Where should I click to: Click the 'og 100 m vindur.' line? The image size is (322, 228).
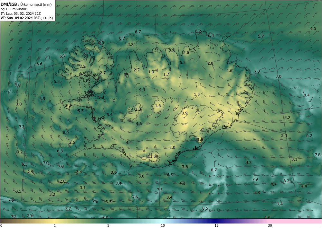14,9
